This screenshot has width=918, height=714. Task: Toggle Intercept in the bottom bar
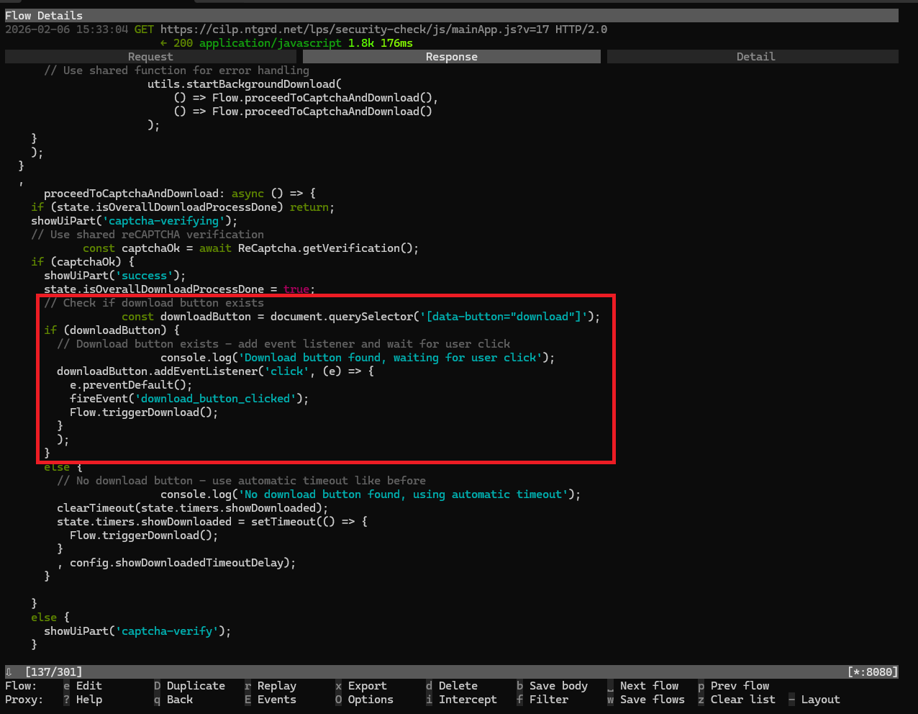coord(468,700)
